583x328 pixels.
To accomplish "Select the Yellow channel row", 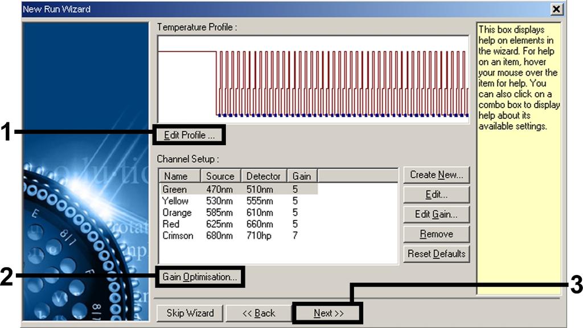I will tap(239, 201).
